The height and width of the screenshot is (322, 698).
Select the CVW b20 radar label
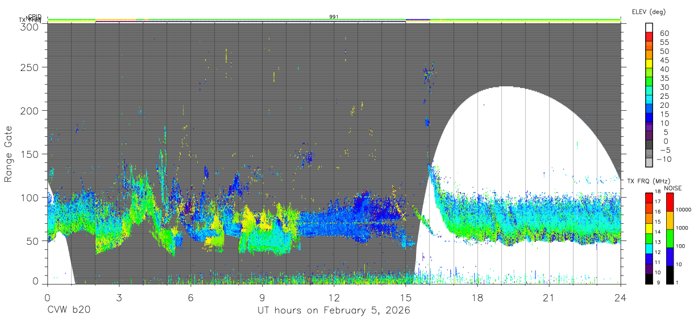point(68,311)
